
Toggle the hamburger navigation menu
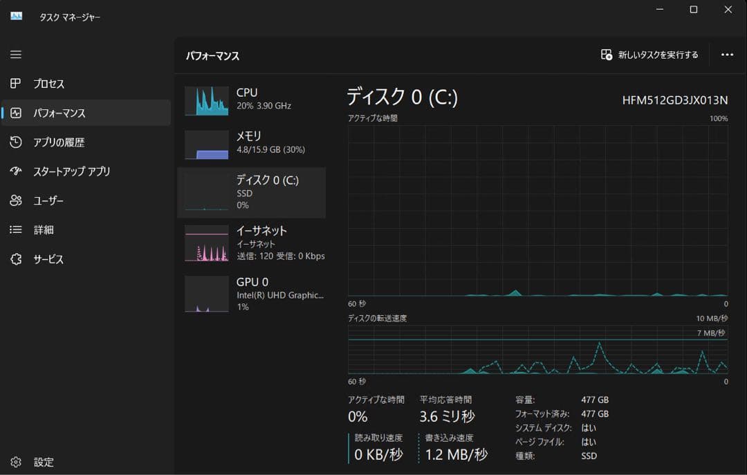click(x=16, y=55)
